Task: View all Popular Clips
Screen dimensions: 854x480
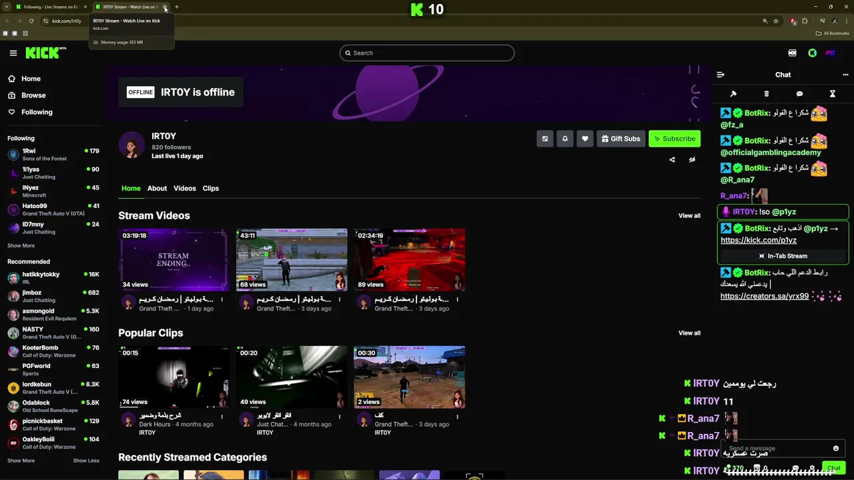Action: pos(689,333)
